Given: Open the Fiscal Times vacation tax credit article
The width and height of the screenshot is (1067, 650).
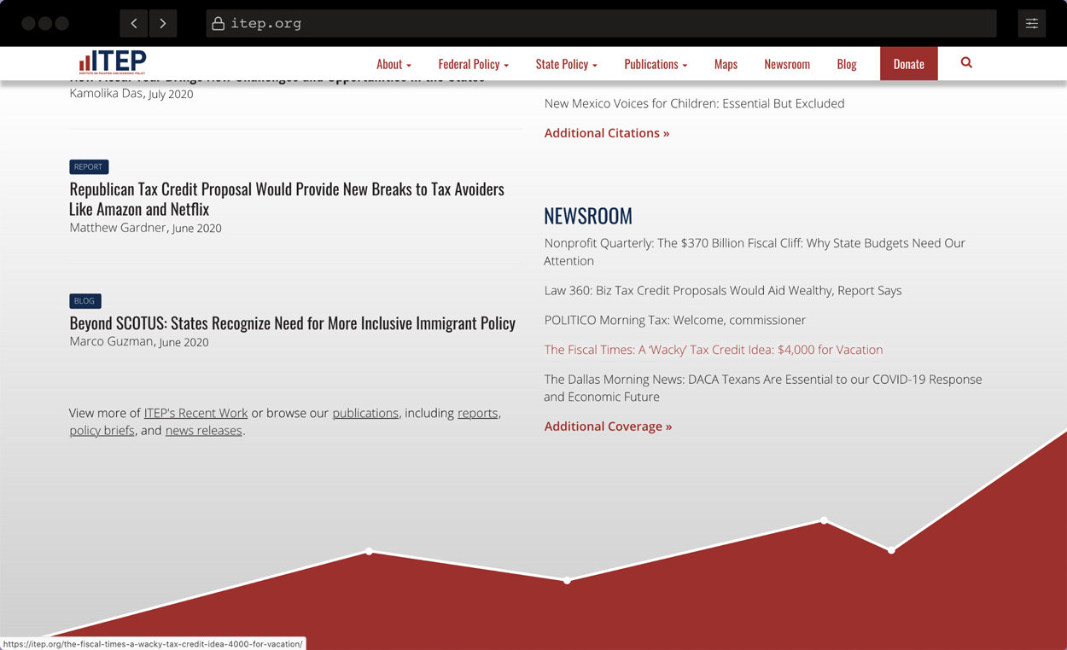Looking at the screenshot, I should point(714,349).
